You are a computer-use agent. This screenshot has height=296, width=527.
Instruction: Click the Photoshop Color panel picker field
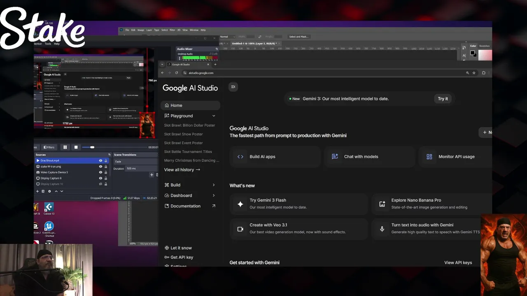(x=485, y=55)
